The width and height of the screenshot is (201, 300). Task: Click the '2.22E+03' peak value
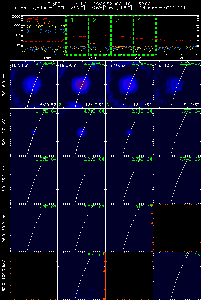[190, 64]
